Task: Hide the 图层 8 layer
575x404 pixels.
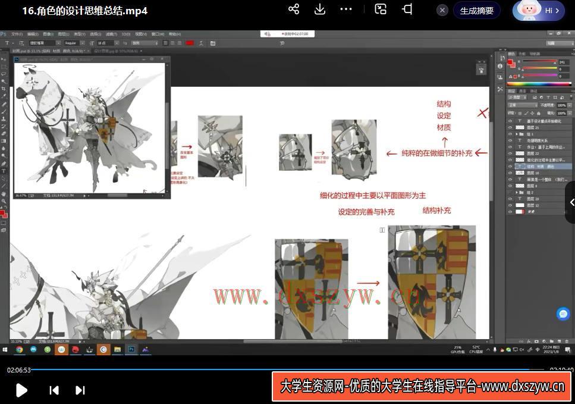Action: [x=510, y=186]
